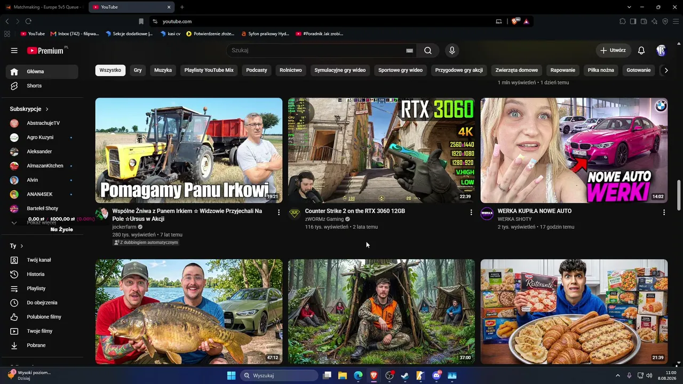The image size is (683, 384).
Task: Open Brave Shields lion icon
Action: 514,21
